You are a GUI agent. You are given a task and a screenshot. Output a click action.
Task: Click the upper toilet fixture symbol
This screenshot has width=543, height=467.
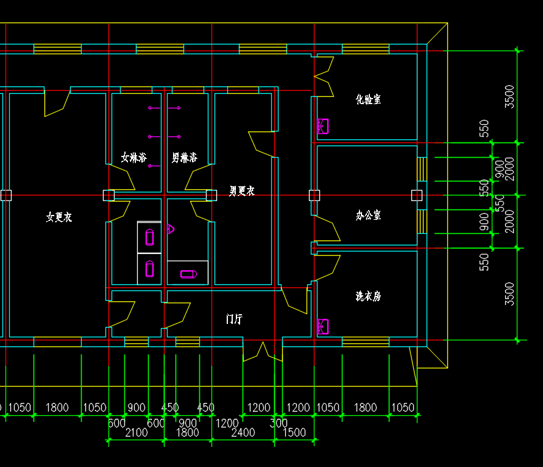pos(149,237)
